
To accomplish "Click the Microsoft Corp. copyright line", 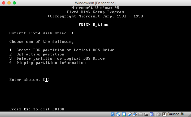I will click(95, 16).
